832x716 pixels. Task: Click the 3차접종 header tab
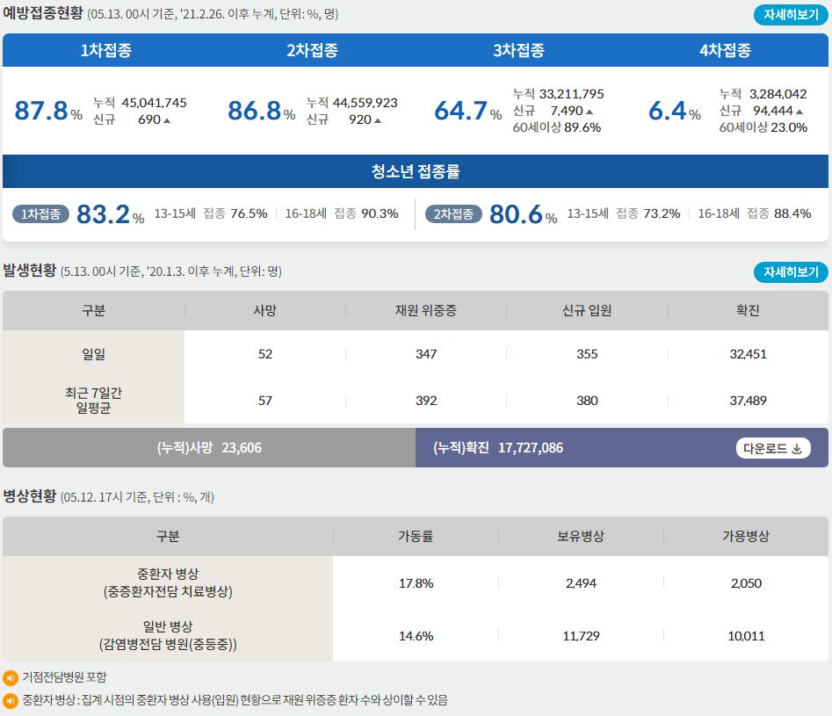click(518, 50)
